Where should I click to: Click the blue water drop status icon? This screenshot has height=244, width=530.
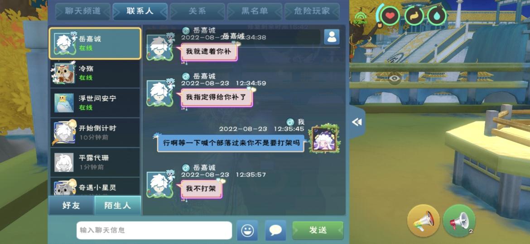tap(437, 16)
